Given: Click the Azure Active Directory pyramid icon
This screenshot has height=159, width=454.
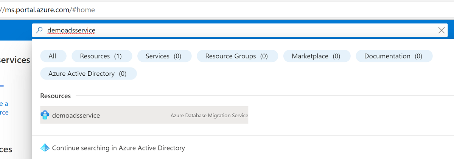Looking at the screenshot, I should click(x=45, y=148).
